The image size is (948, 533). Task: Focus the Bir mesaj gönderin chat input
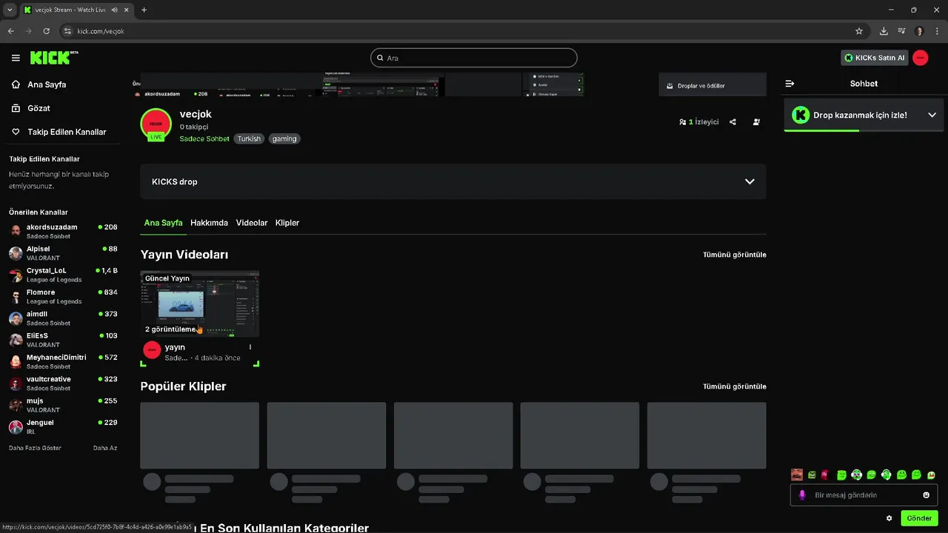tap(865, 495)
